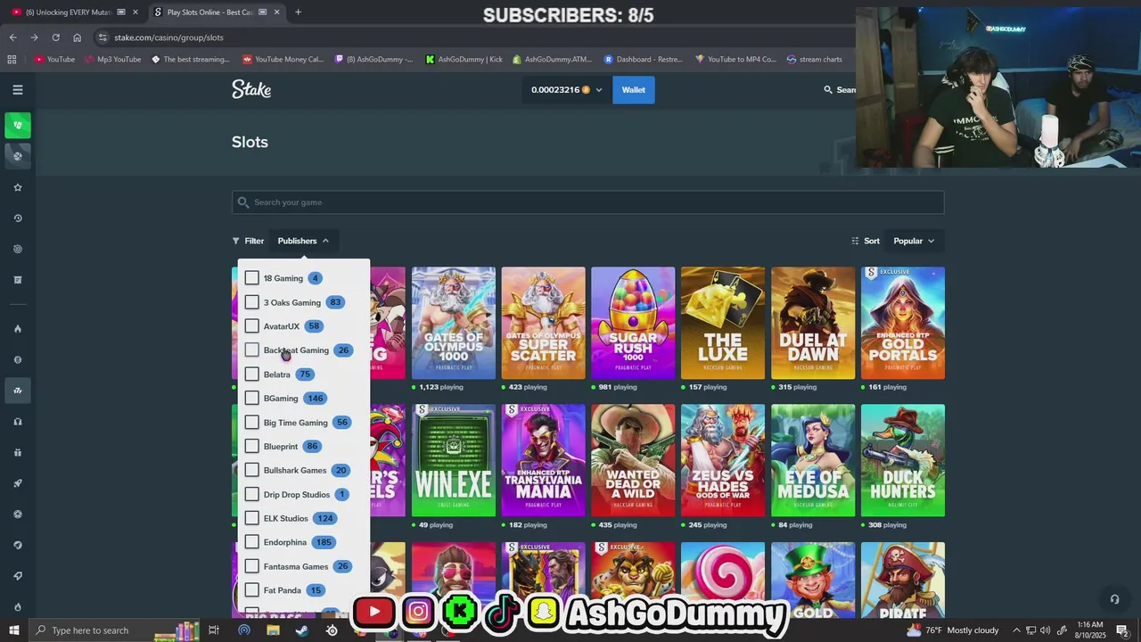
Task: Check the 3 Oaks Gaming checkbox
Action: click(251, 302)
